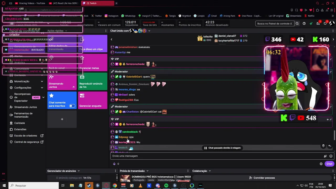This screenshot has height=189, width=336.
Task: Click the Windows Start button
Action: click(4, 186)
